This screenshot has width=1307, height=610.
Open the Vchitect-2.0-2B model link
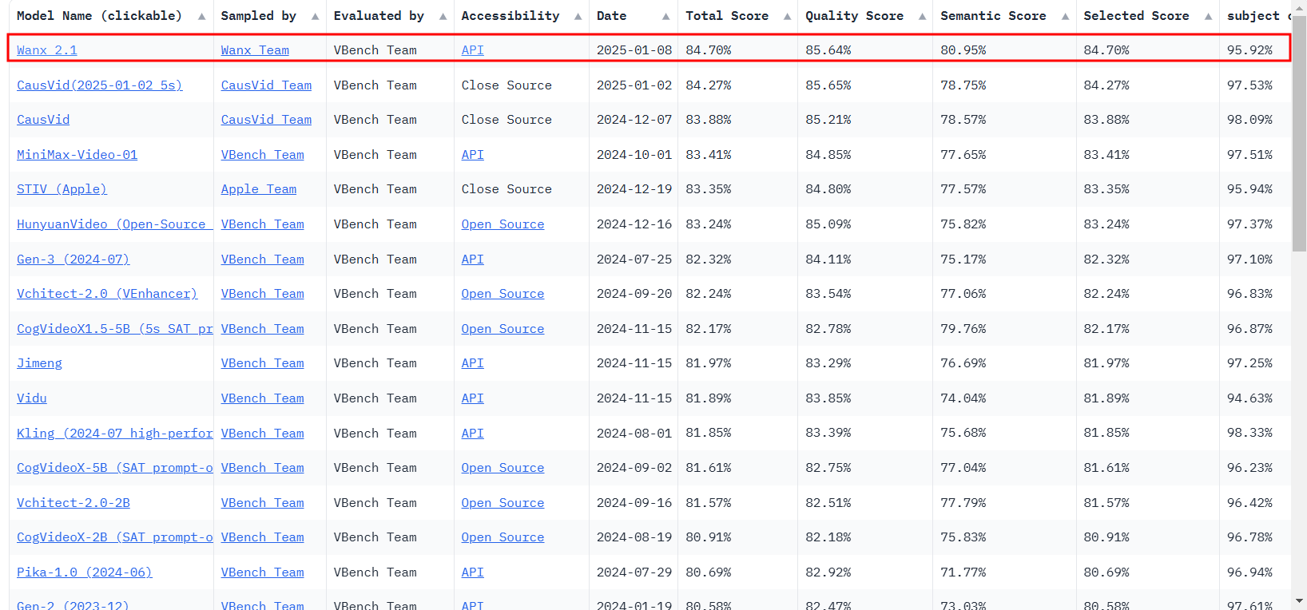click(x=73, y=503)
